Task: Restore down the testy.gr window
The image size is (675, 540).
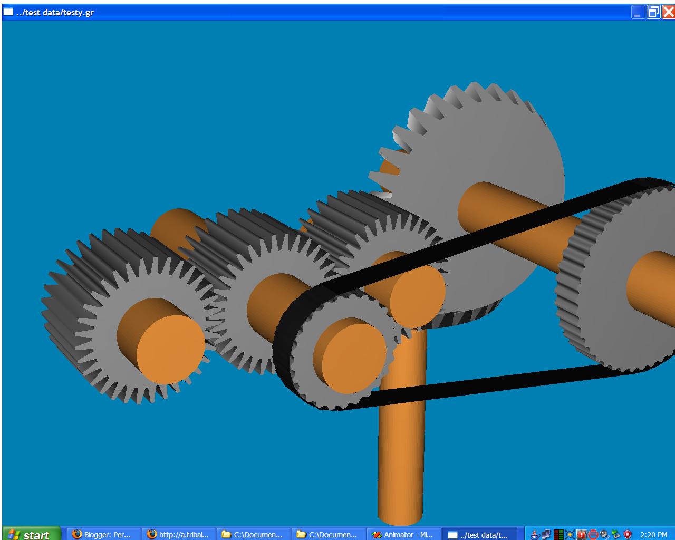Action: click(x=653, y=12)
